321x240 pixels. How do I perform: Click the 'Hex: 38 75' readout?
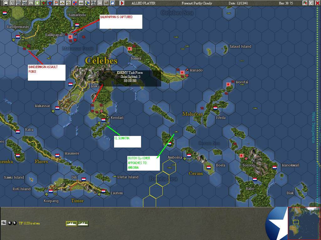point(286,3)
